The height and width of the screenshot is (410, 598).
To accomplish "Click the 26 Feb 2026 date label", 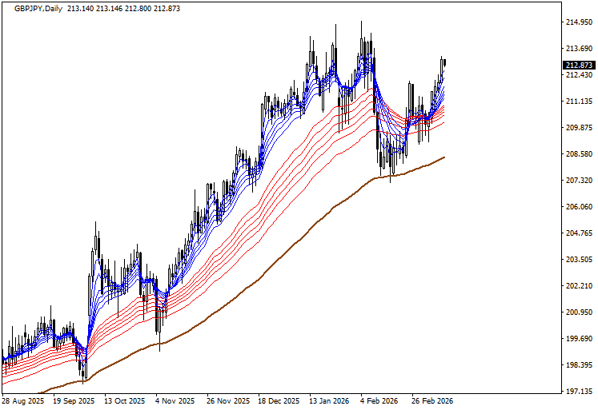I will (x=431, y=400).
